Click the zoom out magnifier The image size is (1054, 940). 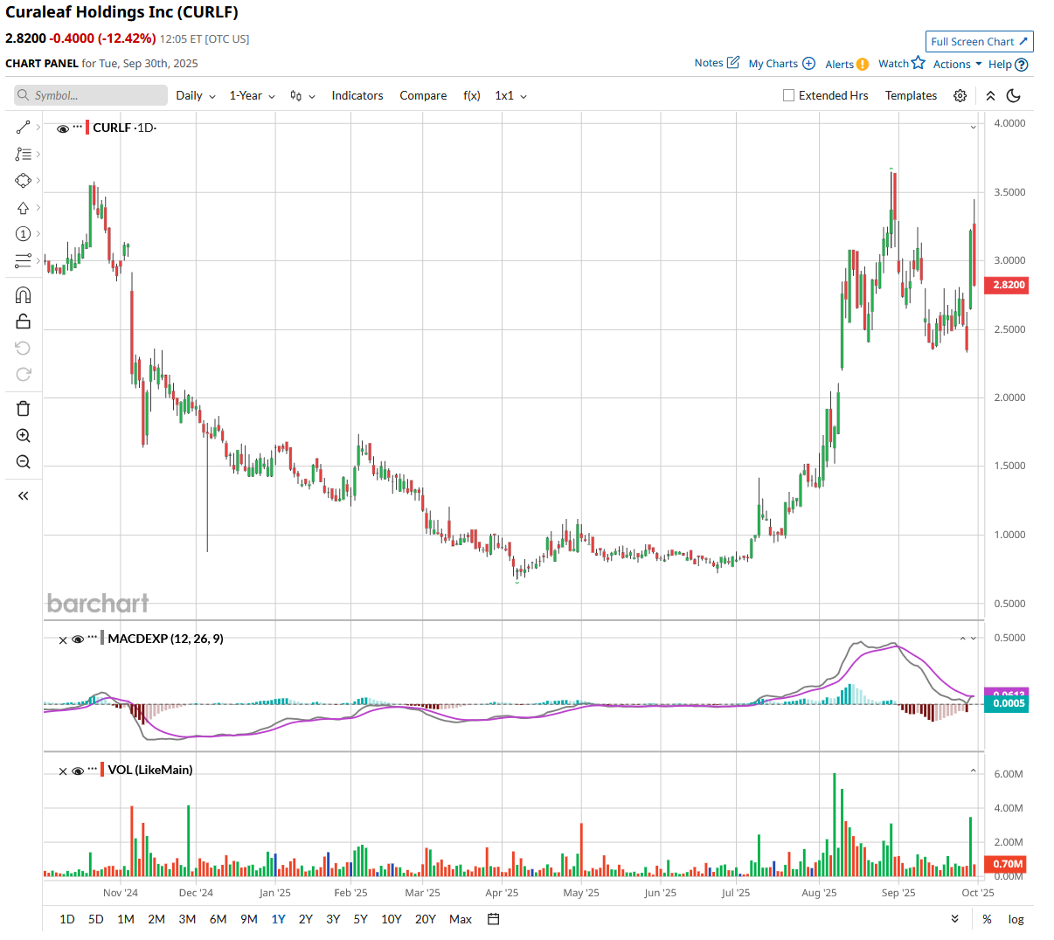24,462
